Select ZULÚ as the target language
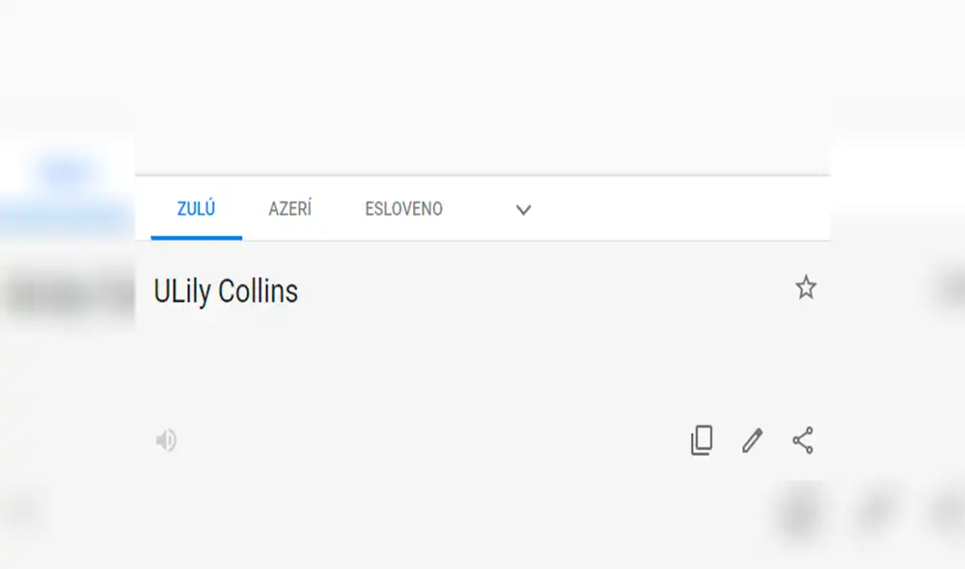The width and height of the screenshot is (965, 569). pyautogui.click(x=194, y=209)
